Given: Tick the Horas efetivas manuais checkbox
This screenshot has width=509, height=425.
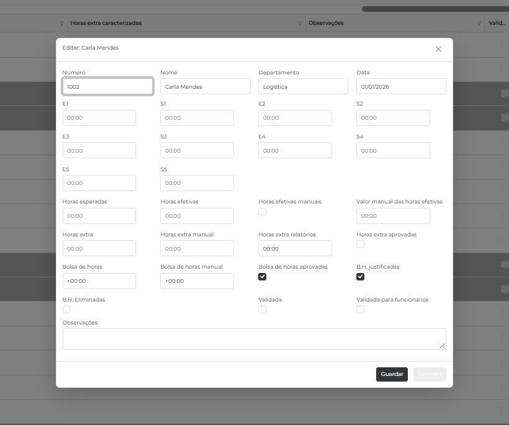Looking at the screenshot, I should click(263, 212).
